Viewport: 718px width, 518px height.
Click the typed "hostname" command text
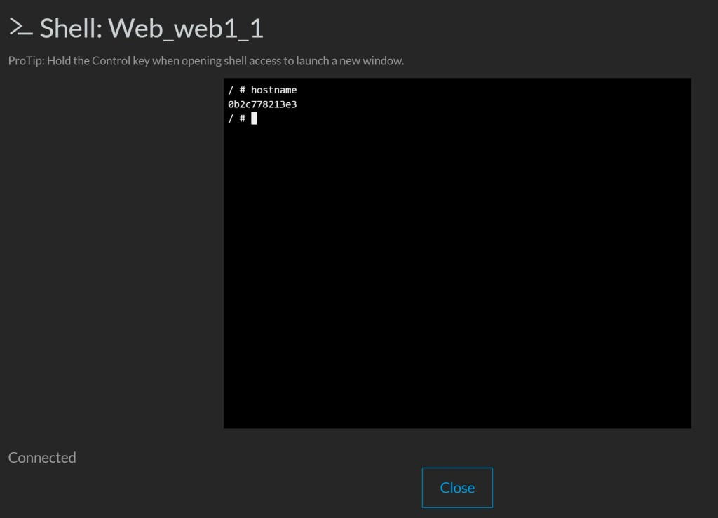click(273, 90)
